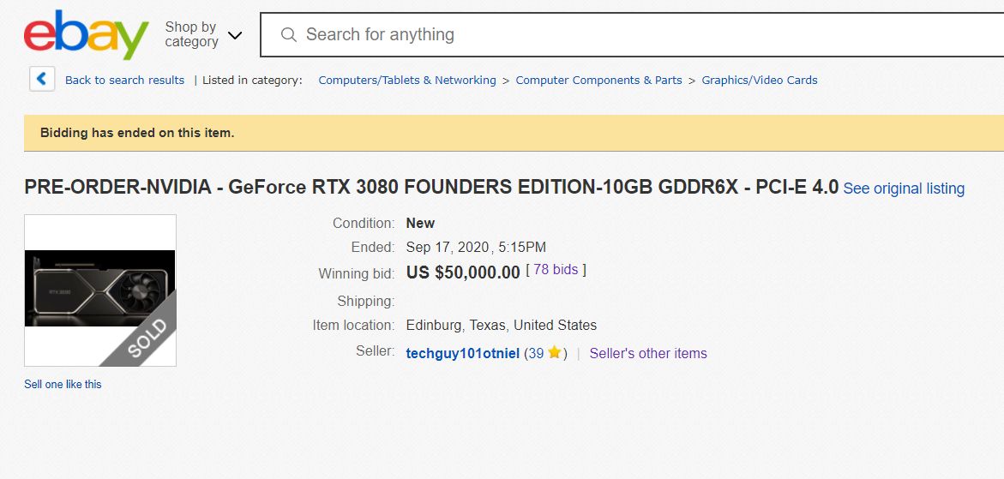View the 78 bids history

tap(556, 269)
